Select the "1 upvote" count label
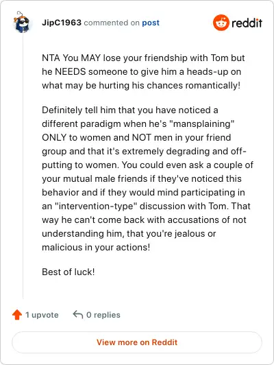 point(42,315)
